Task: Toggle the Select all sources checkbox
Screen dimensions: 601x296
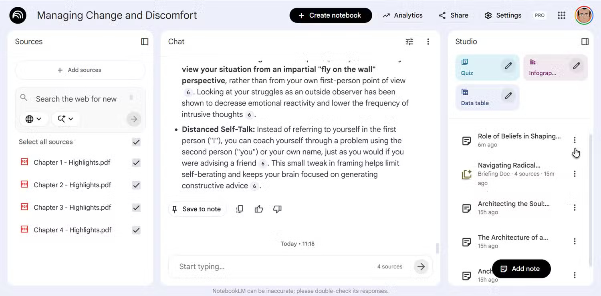Action: click(136, 142)
